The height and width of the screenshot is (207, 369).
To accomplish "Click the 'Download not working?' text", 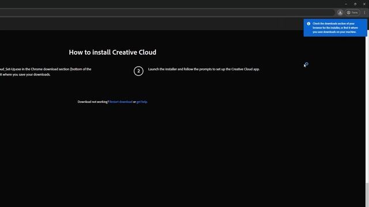I will click(93, 102).
